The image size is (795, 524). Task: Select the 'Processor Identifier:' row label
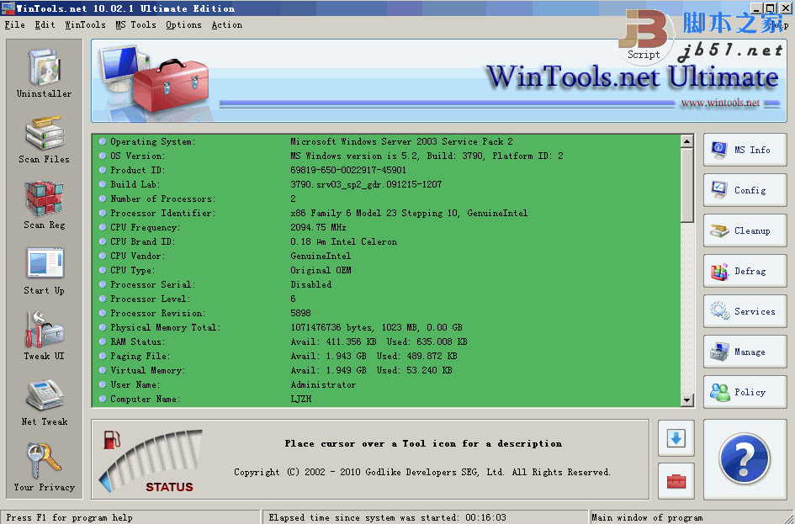tap(162, 213)
